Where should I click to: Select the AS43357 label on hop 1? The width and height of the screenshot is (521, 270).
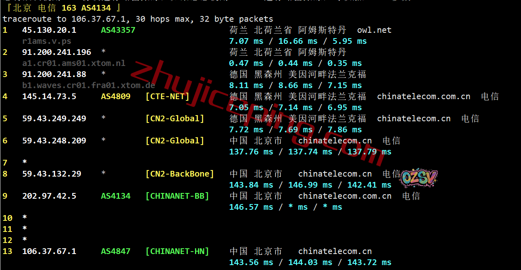118,30
